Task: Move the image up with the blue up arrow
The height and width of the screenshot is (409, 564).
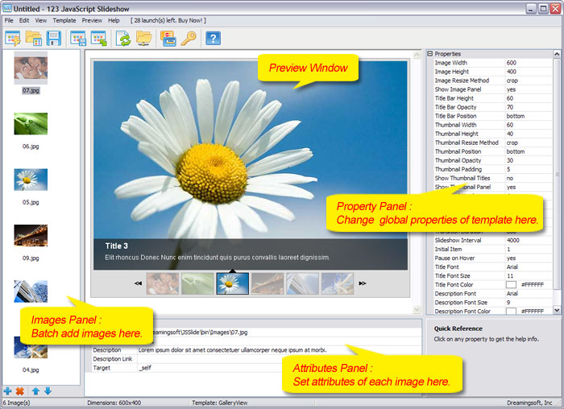Action: click(x=35, y=391)
